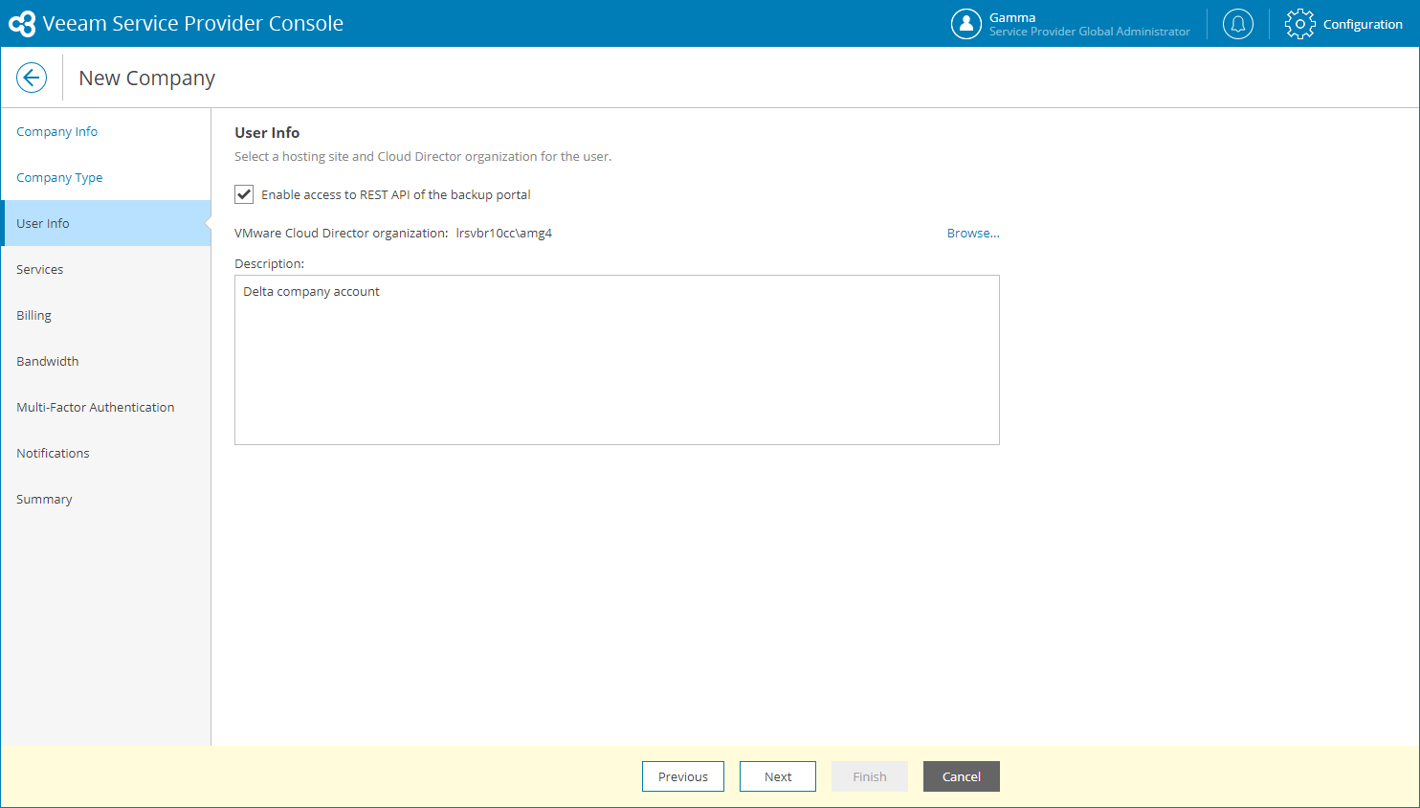Click the Previous button
This screenshot has height=808, width=1420.
[683, 776]
